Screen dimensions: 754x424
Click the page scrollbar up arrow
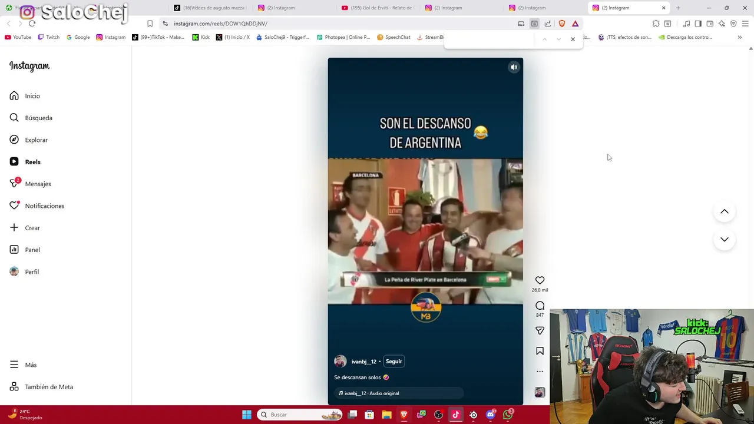750,49
